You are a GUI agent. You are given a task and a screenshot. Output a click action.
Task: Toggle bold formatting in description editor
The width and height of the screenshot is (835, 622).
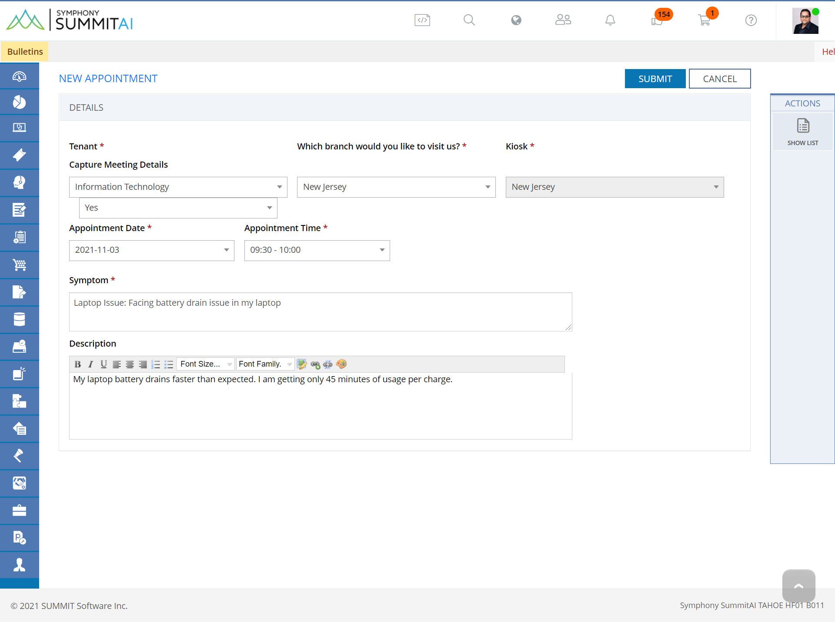[x=77, y=364]
